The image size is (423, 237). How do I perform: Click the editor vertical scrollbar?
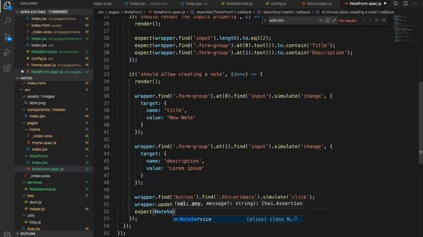[x=420, y=124]
